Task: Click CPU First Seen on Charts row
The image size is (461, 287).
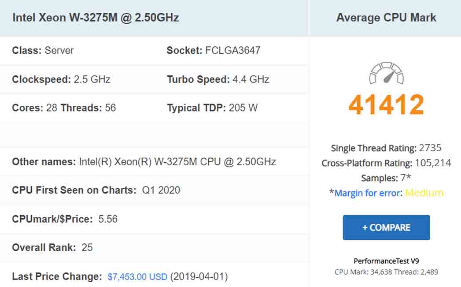Action: pos(96,190)
